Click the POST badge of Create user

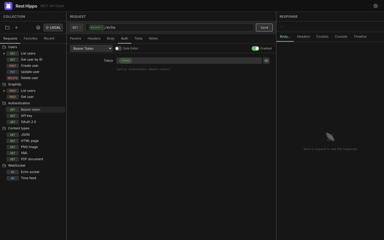tap(12, 66)
